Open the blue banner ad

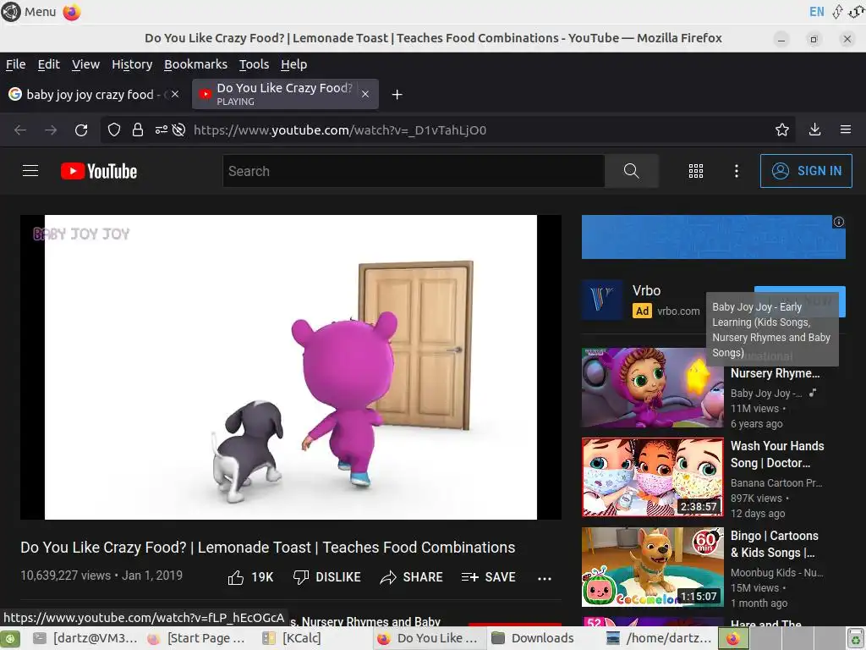click(713, 237)
